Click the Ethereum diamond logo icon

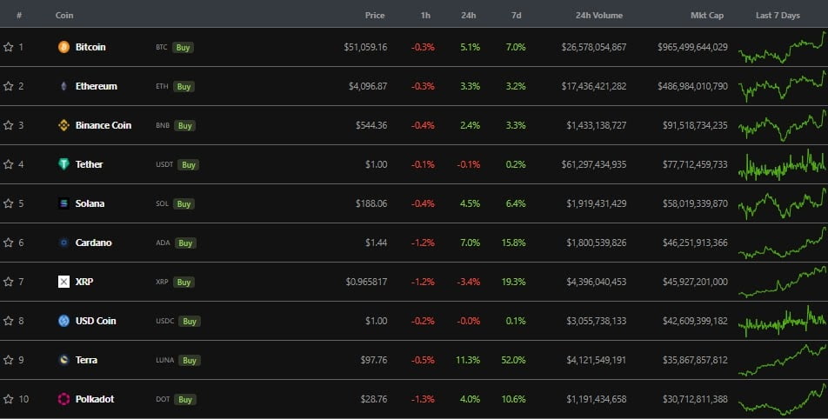click(63, 86)
